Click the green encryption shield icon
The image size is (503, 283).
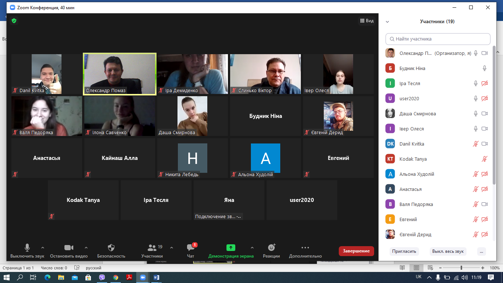click(14, 21)
